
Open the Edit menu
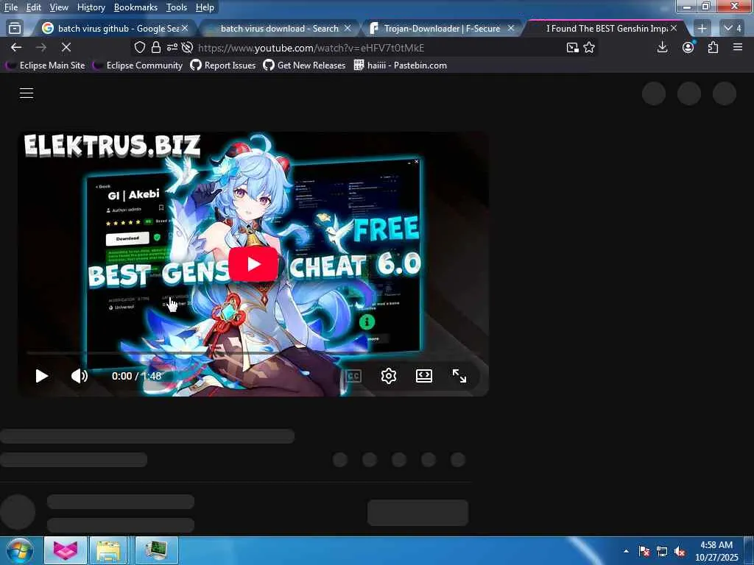click(33, 7)
